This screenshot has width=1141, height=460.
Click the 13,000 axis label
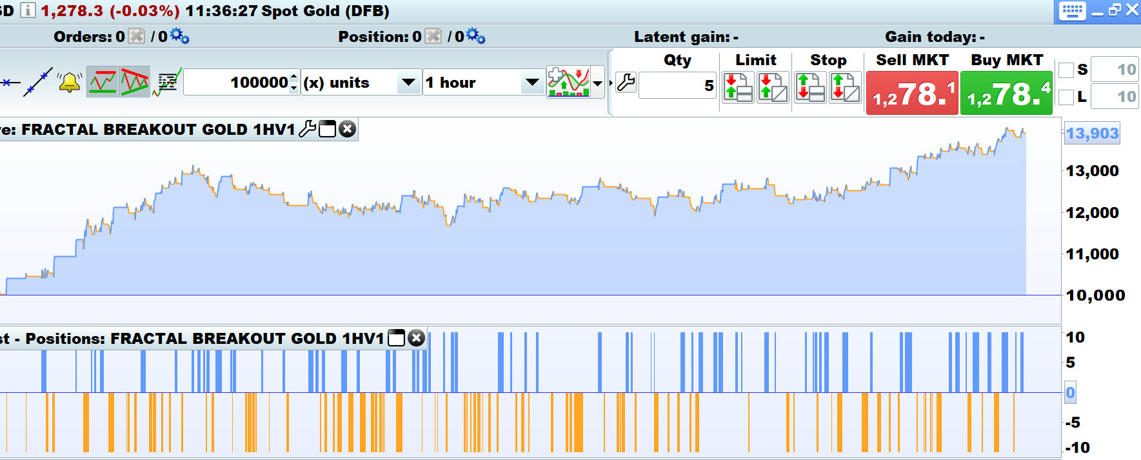(x=1092, y=171)
